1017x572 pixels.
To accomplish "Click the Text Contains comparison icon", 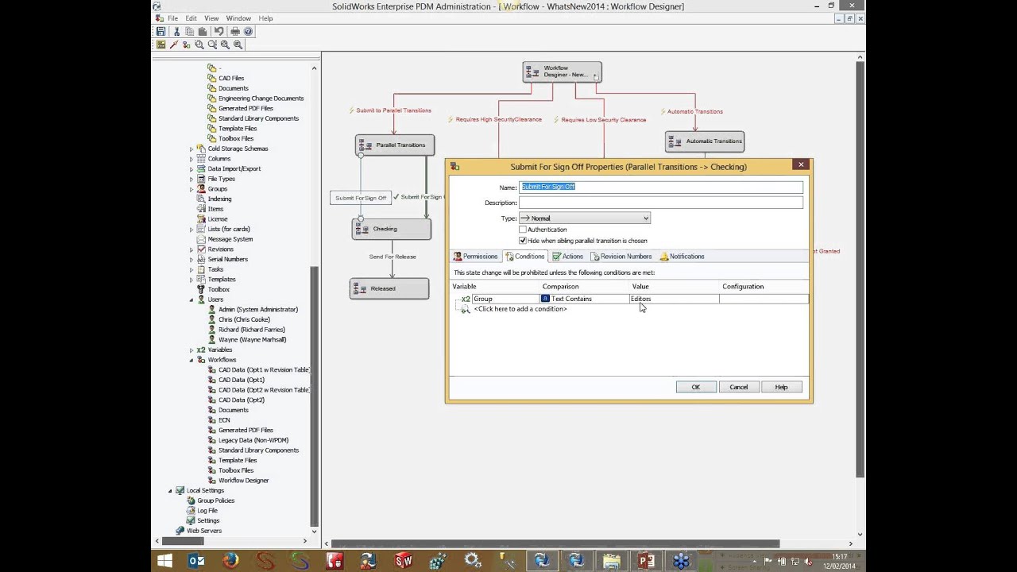I will [x=545, y=299].
